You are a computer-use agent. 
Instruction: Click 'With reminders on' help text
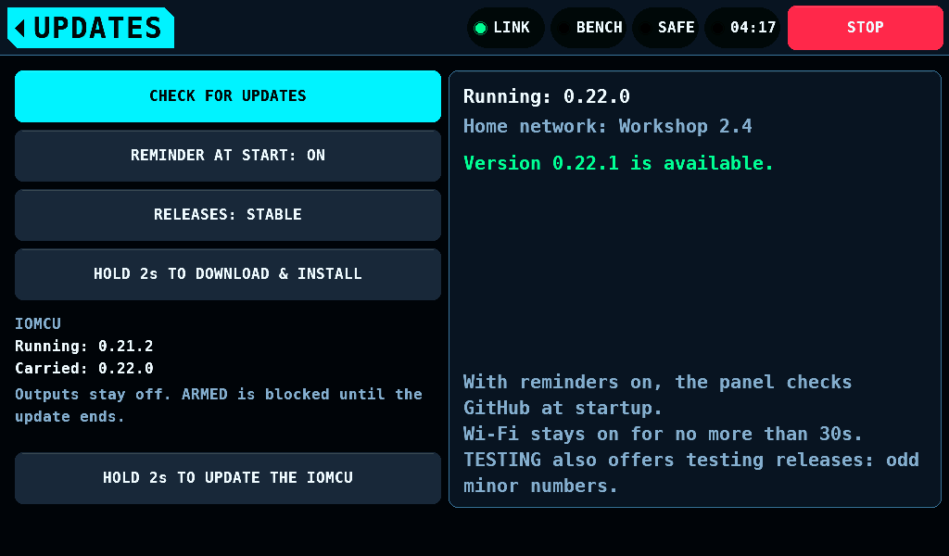[x=657, y=395]
